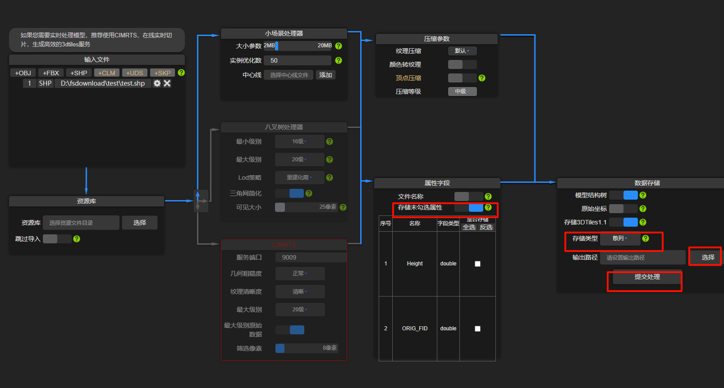
Task: Click the 输出路径 output path field
Action: point(643,258)
